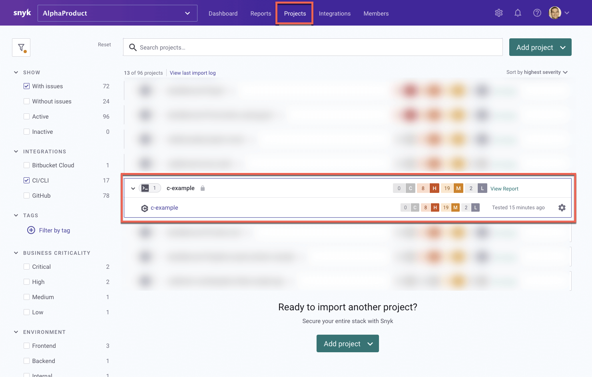Click the H badge in c-example sub-row
The height and width of the screenshot is (377, 592).
click(x=435, y=208)
